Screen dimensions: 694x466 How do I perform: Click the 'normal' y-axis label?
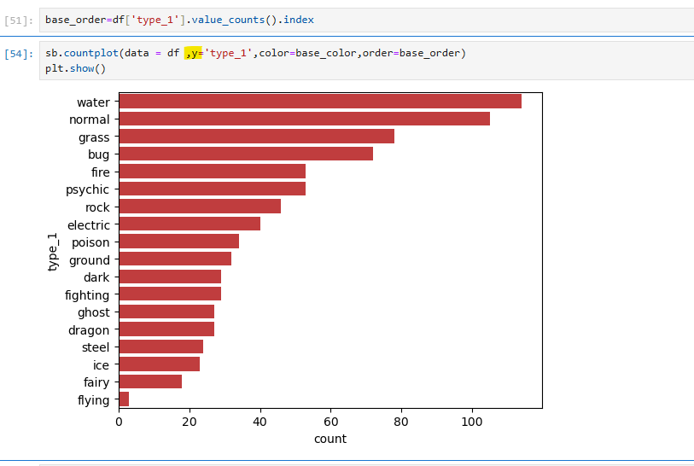pyautogui.click(x=90, y=119)
